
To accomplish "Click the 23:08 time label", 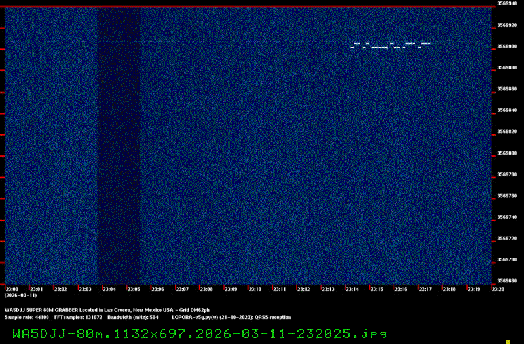I will point(206,289).
